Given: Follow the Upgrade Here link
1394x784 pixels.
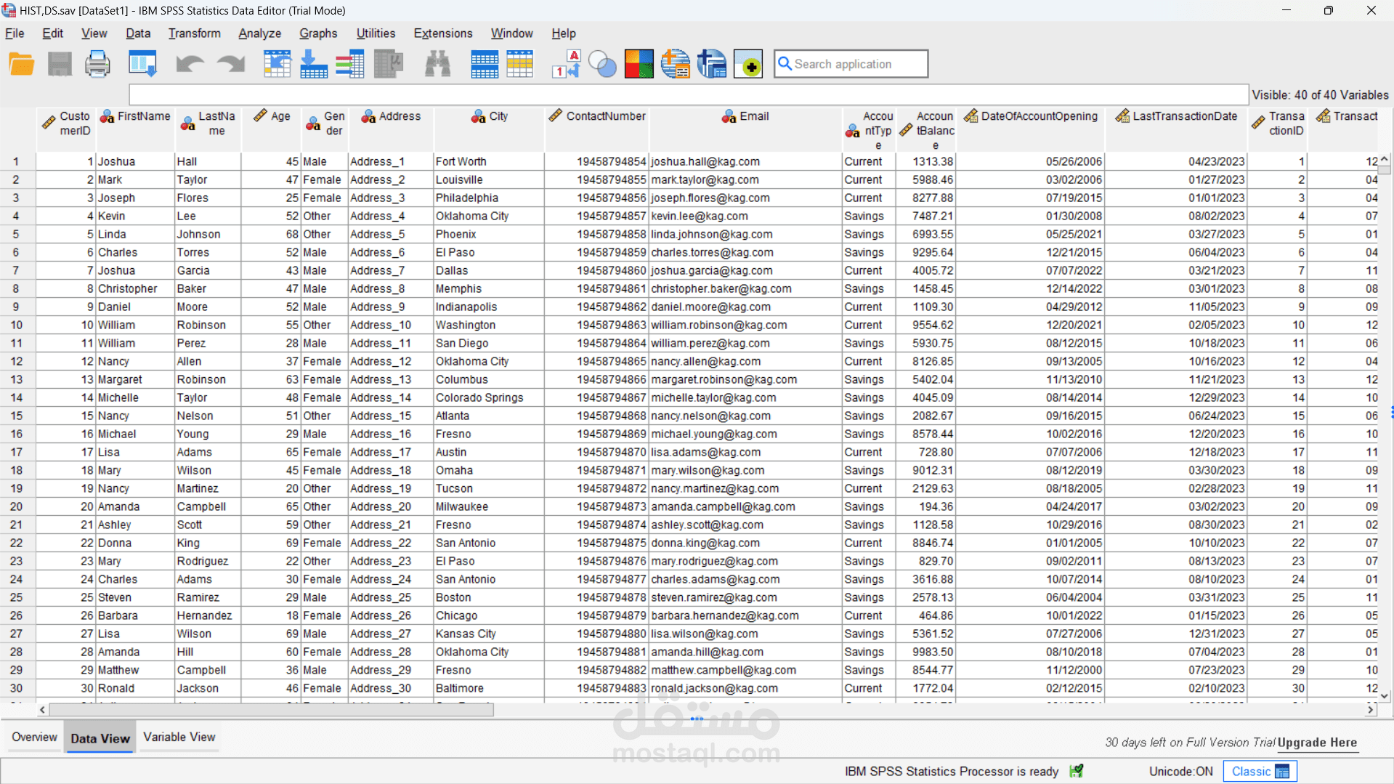Looking at the screenshot, I should click(1317, 743).
